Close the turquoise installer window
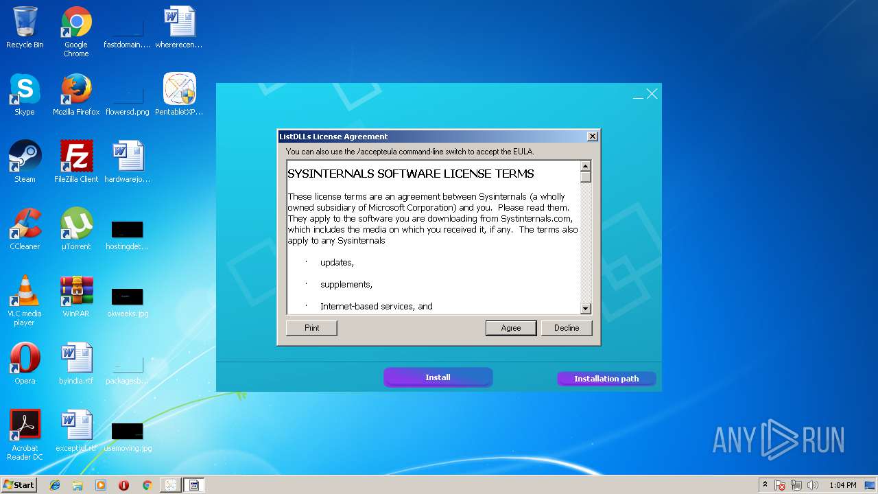Image resolution: width=878 pixels, height=494 pixels. (652, 94)
